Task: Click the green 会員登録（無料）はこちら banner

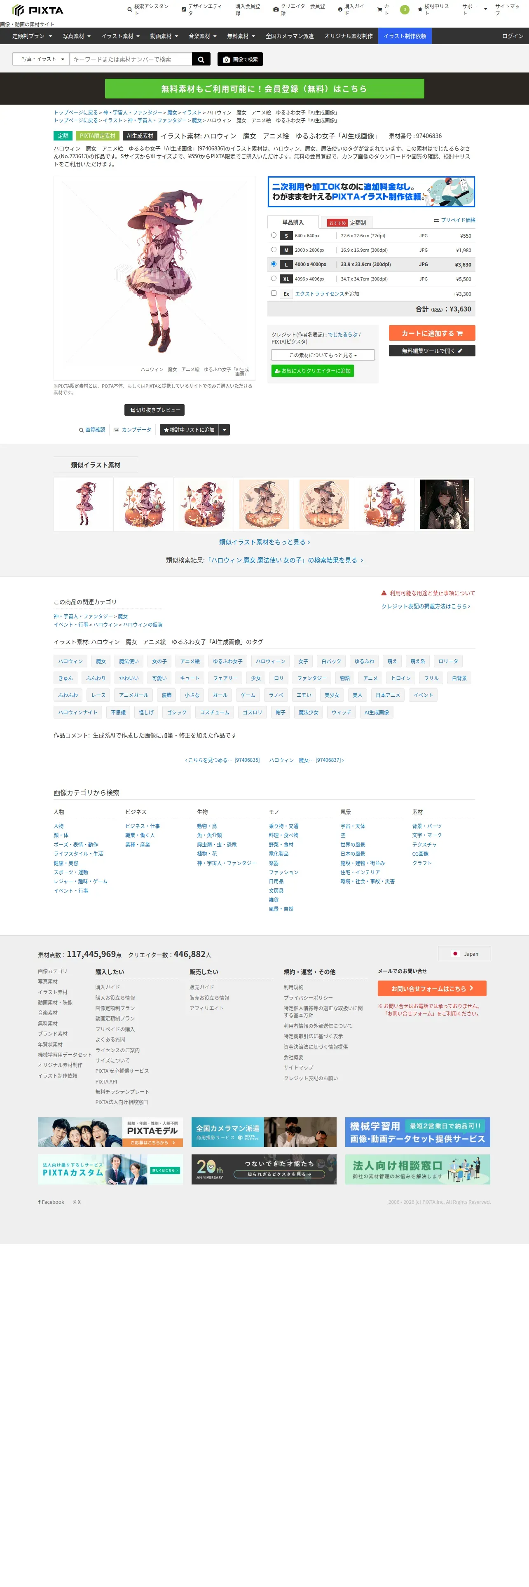Action: 264,89
